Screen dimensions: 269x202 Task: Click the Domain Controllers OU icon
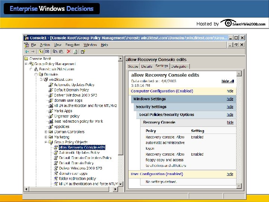[x=50, y=132]
